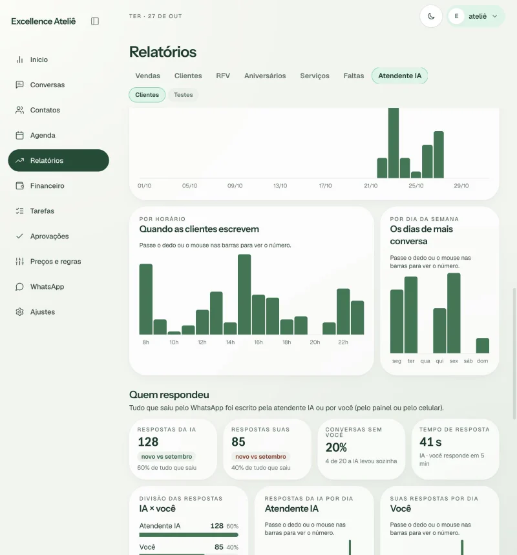Click the Contatos people icon
This screenshot has width=517, height=555.
[19, 110]
